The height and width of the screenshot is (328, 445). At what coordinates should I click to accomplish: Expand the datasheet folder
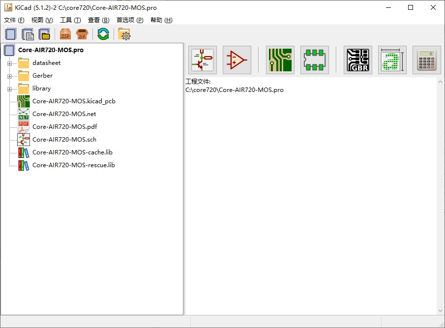click(10, 63)
